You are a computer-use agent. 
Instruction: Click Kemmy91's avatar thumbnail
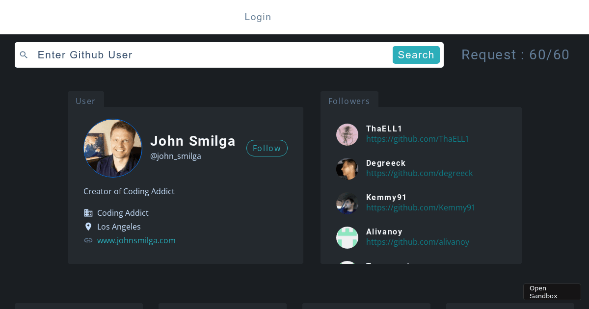[x=348, y=203]
